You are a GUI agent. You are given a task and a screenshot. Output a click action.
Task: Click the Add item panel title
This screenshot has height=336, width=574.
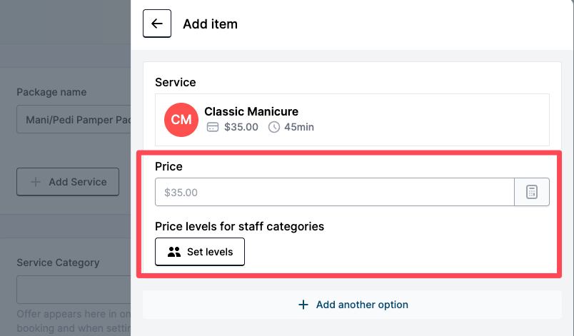[x=210, y=24]
